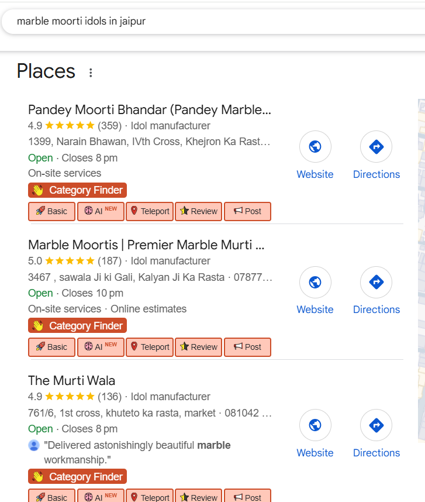Click Review button under Marble Moortis listing
425x502 pixels.
199,347
